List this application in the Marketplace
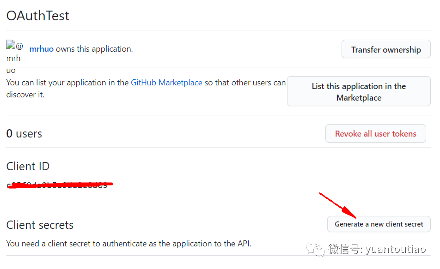 pos(359,91)
